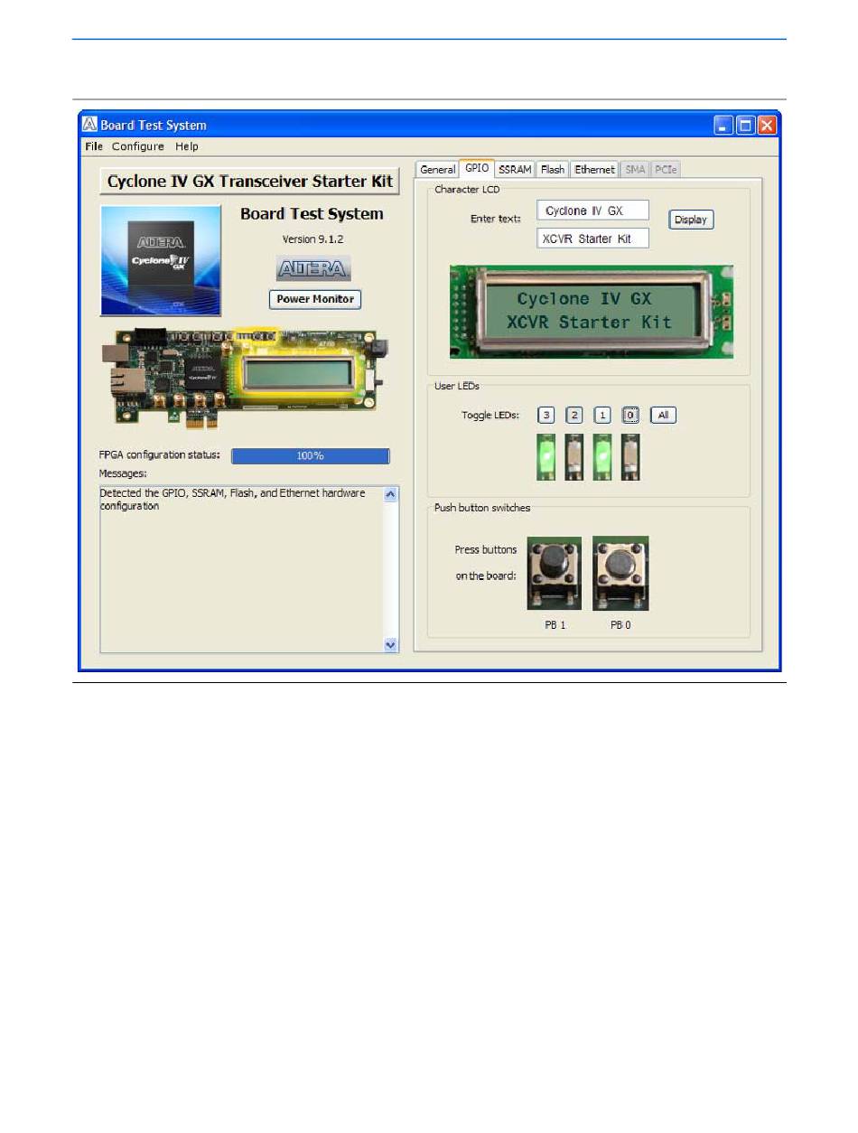This screenshot has width=858, height=1133.
Task: Minimize the Board Test System window
Action: [723, 126]
